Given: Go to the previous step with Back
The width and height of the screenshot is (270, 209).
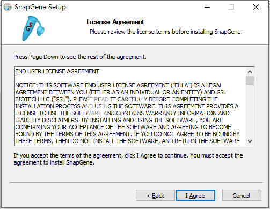Looking at the screenshot, I should (x=155, y=196).
